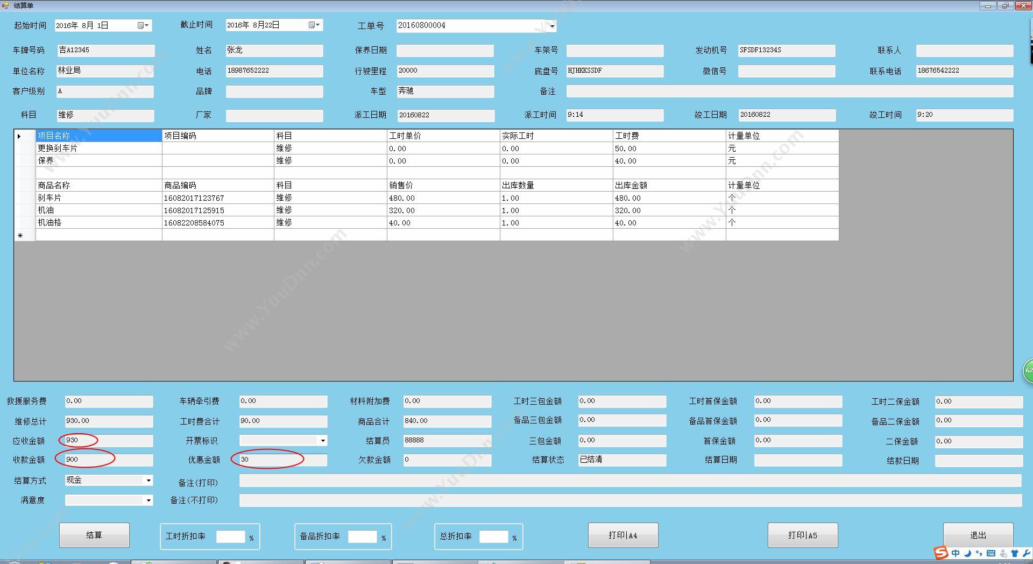1033x564 pixels.
Task: Click the 工时折扣率 percent input box
Action: pyautogui.click(x=231, y=537)
